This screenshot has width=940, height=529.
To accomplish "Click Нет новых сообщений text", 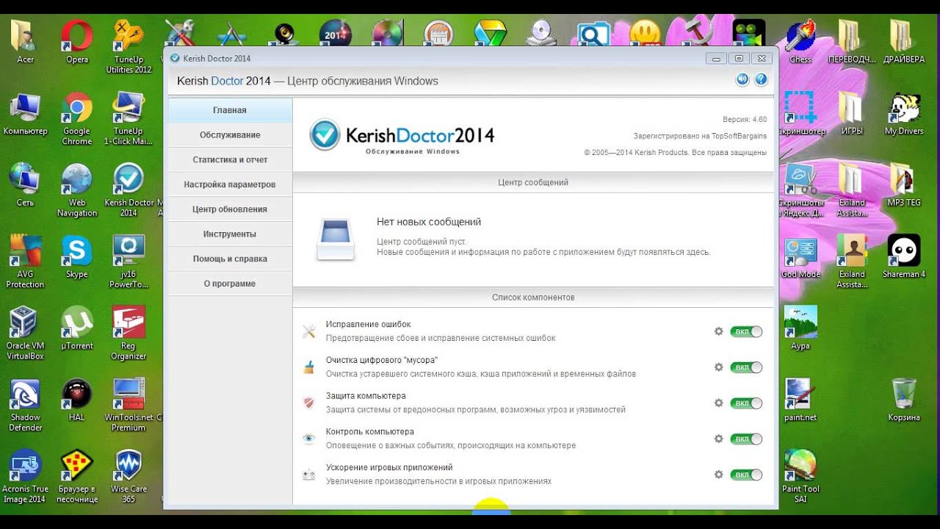I will click(x=429, y=222).
